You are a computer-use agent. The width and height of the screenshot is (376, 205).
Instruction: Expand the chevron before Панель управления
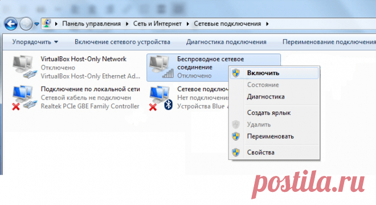pos(56,24)
